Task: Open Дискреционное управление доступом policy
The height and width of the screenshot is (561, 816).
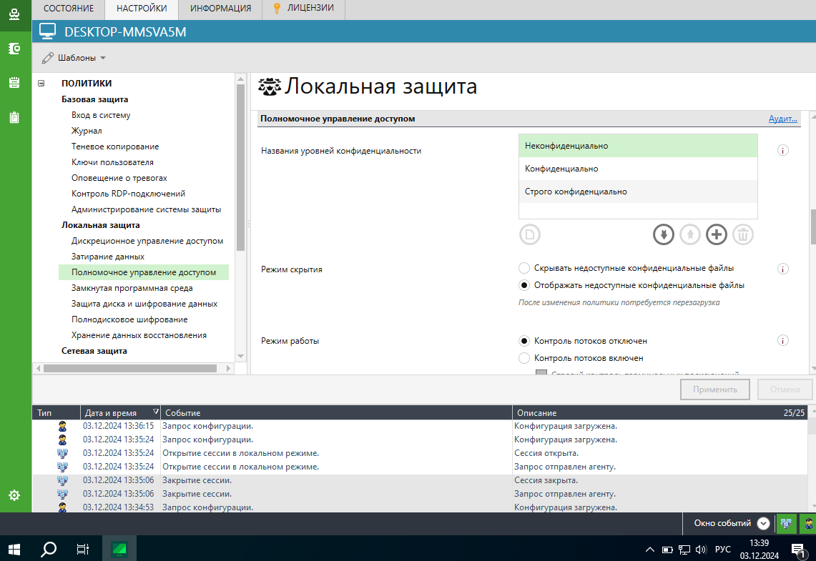Action: coord(147,241)
